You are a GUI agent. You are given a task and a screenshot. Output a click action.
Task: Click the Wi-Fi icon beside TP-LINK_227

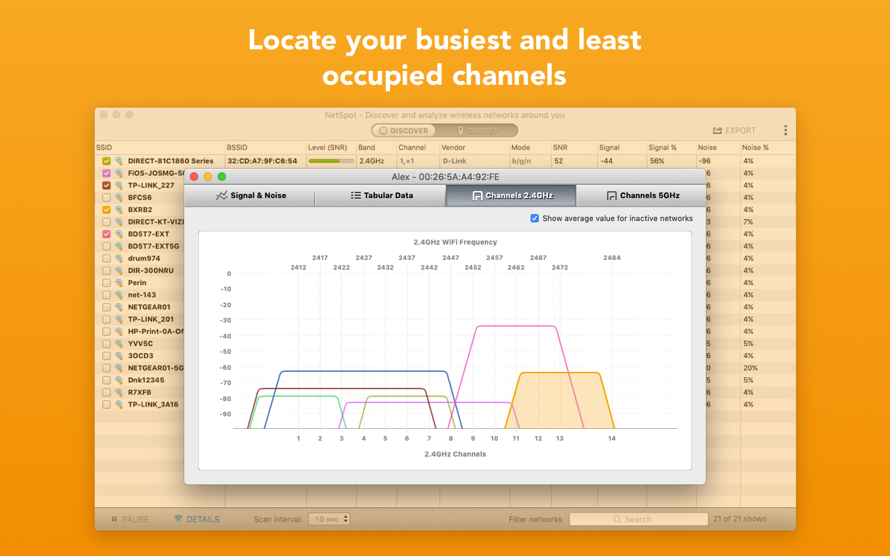coord(119,186)
